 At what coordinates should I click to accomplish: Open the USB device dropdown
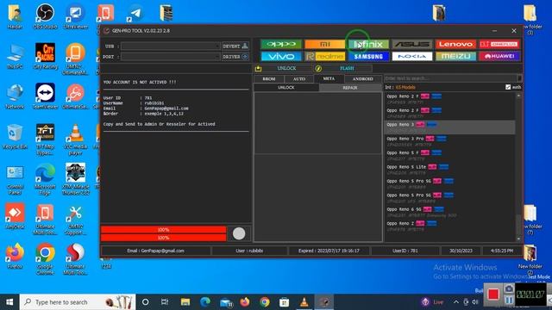click(x=171, y=46)
